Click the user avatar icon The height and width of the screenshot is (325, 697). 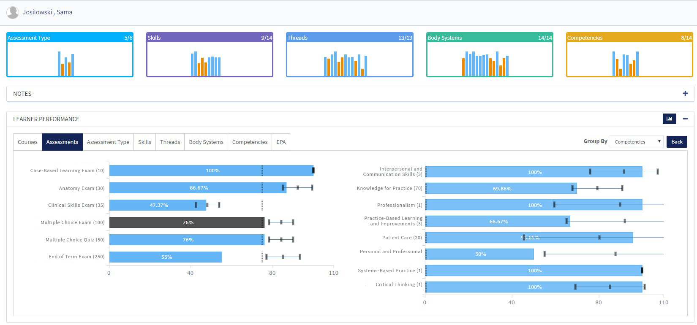[13, 13]
